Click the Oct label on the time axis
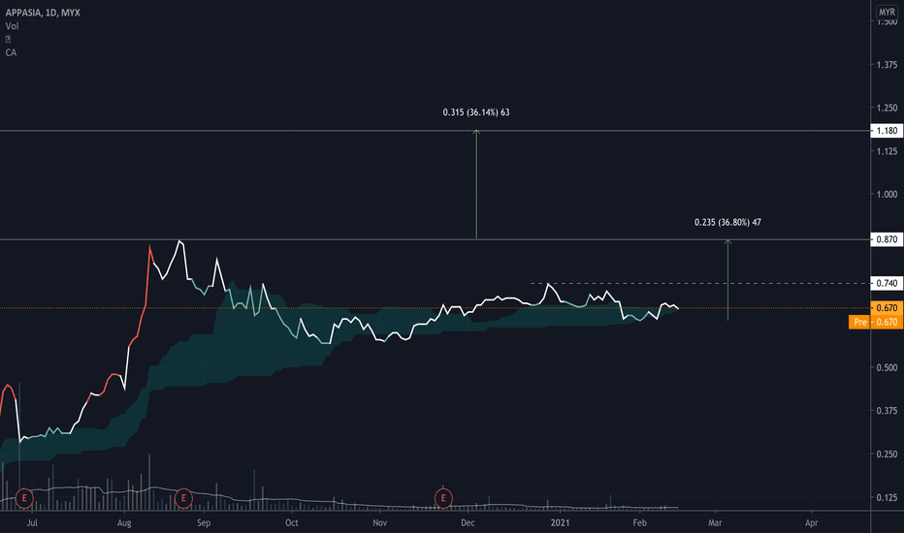The height and width of the screenshot is (533, 904). click(x=292, y=522)
